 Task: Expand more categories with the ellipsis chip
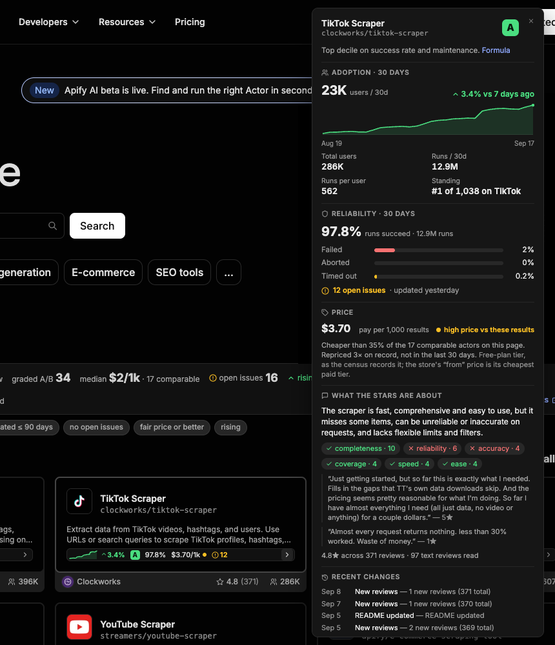click(x=228, y=272)
